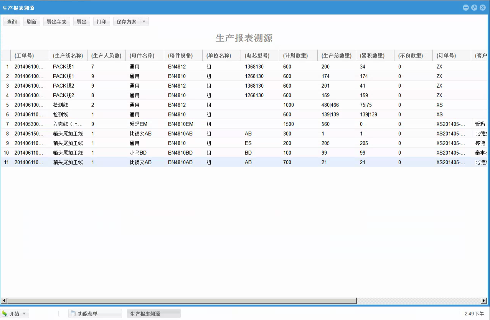The height and width of the screenshot is (320, 490).
Task: Click the (单位名称) column header
Action: [222, 56]
